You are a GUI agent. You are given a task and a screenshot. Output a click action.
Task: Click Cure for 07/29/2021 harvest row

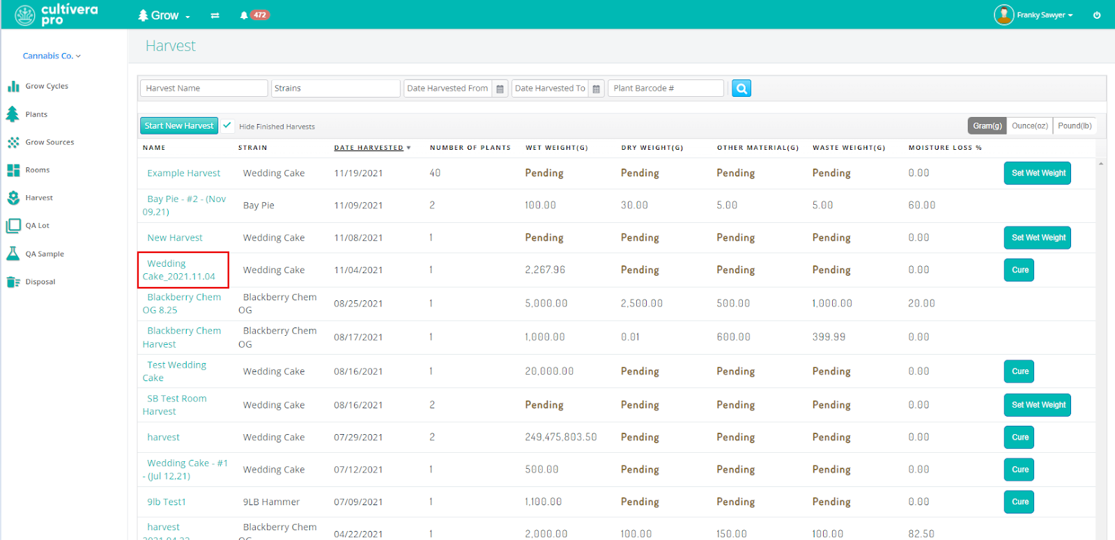[1019, 438]
